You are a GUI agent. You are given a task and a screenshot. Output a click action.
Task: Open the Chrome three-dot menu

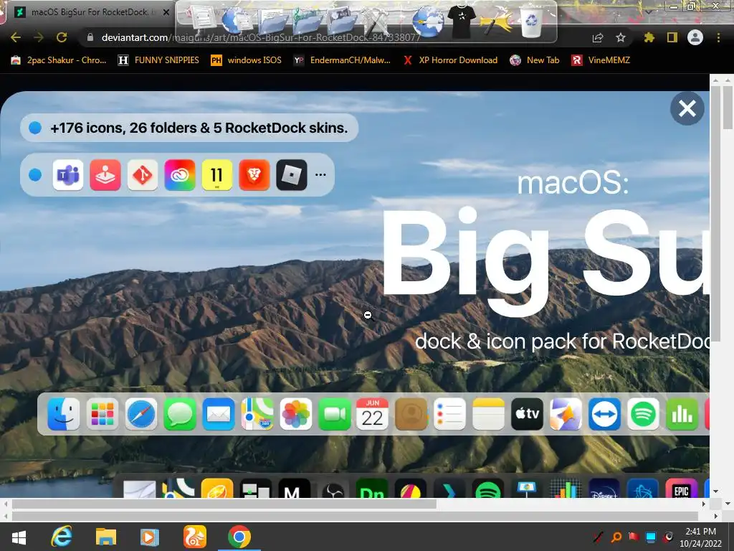(x=718, y=37)
